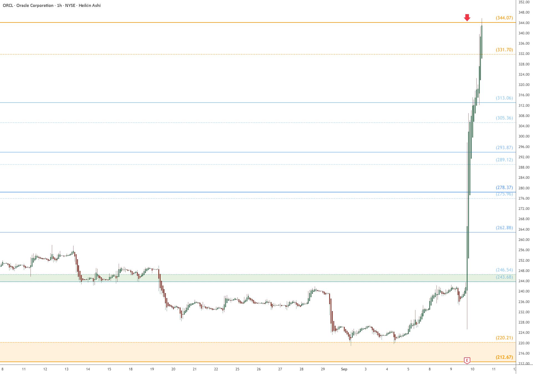Select the 220.21 orange level label
Viewport: 533px width, 374px height.
click(504, 338)
